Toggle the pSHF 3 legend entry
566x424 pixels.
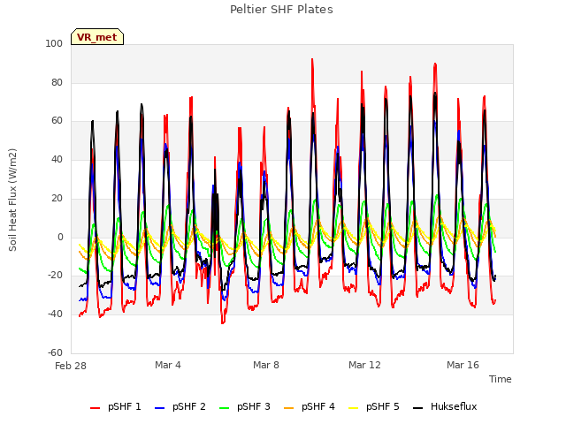245,406
